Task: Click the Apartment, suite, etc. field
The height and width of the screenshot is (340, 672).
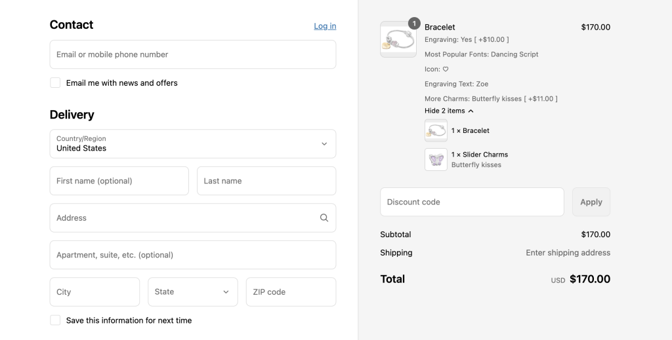Action: point(193,255)
